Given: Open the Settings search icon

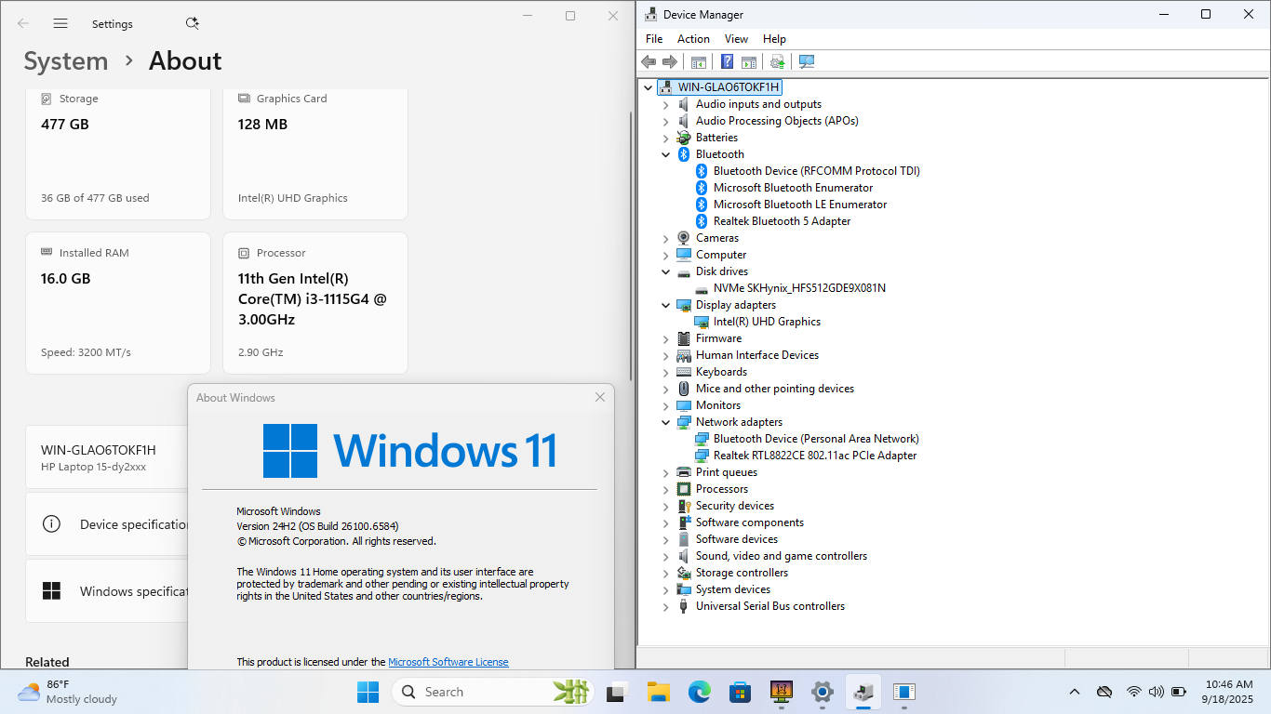Looking at the screenshot, I should click(x=192, y=23).
